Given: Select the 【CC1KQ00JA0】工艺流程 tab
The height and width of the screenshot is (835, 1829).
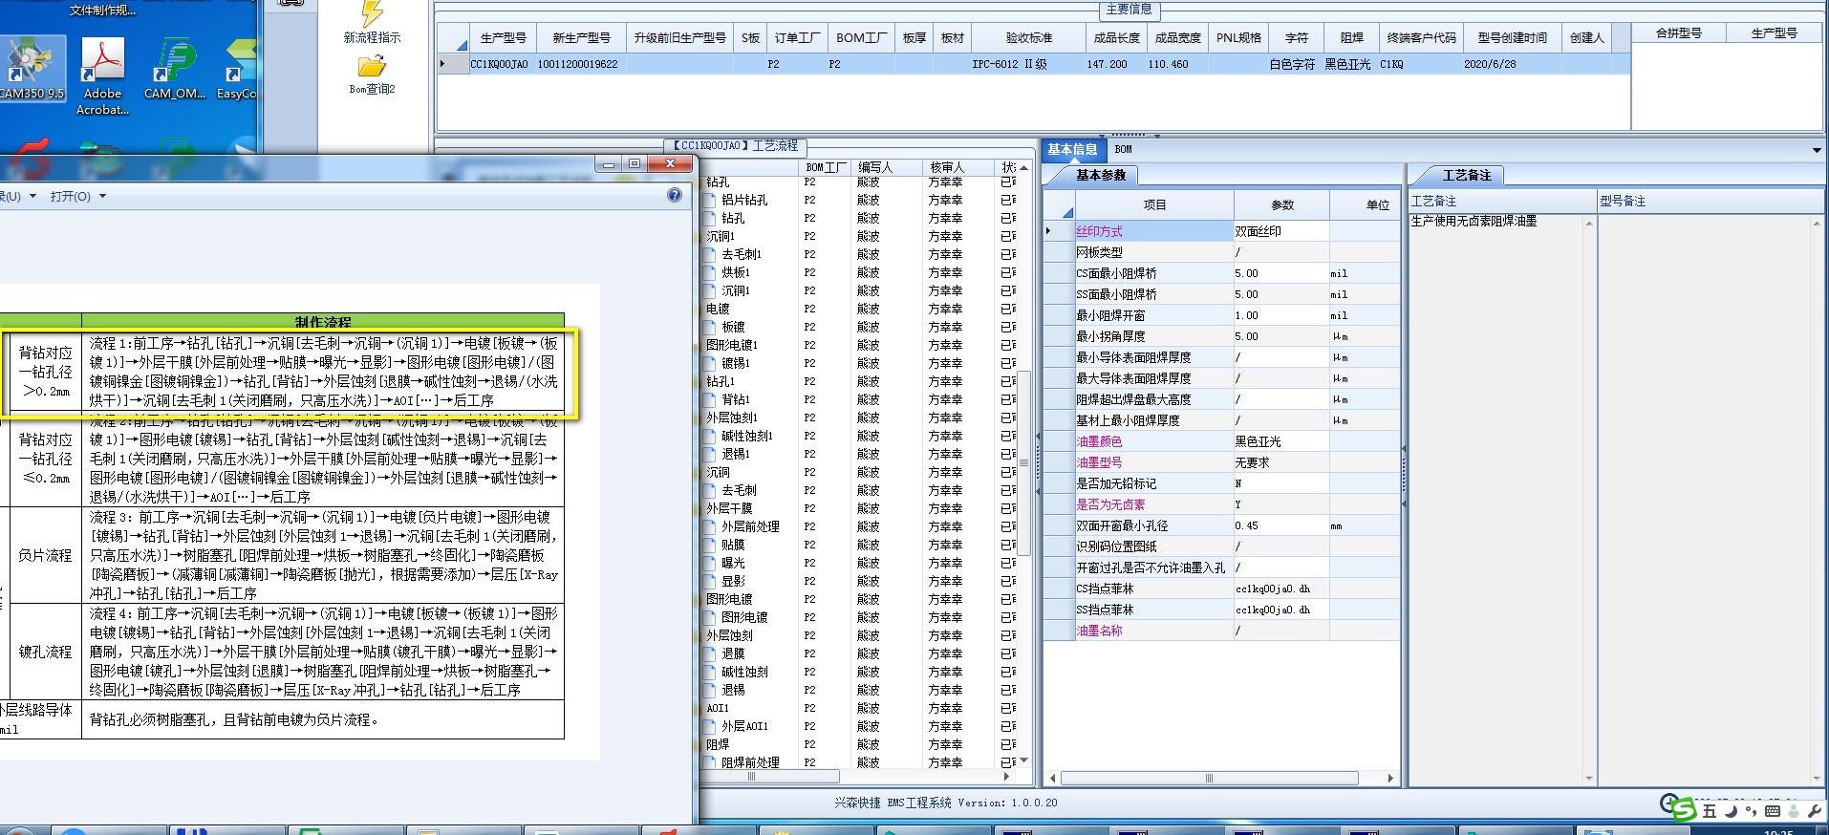Looking at the screenshot, I should (736, 146).
